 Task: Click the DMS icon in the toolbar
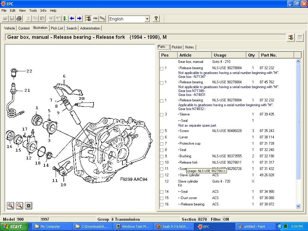102,18
